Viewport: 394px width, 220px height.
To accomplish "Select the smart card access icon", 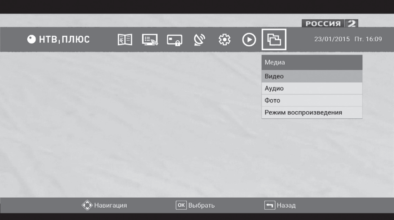I will tap(174, 40).
